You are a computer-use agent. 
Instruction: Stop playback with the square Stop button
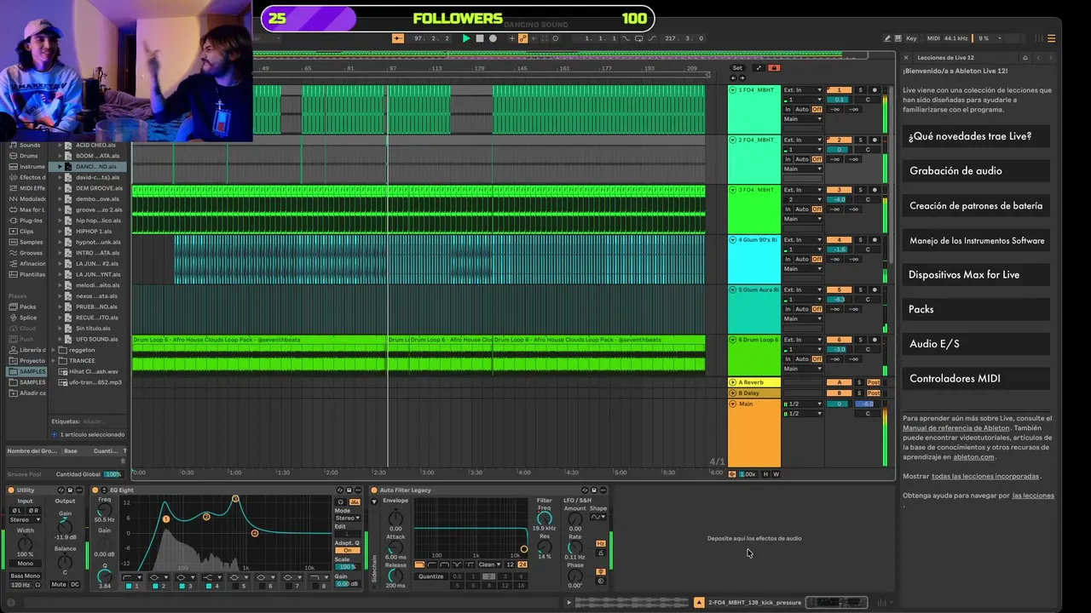point(480,38)
